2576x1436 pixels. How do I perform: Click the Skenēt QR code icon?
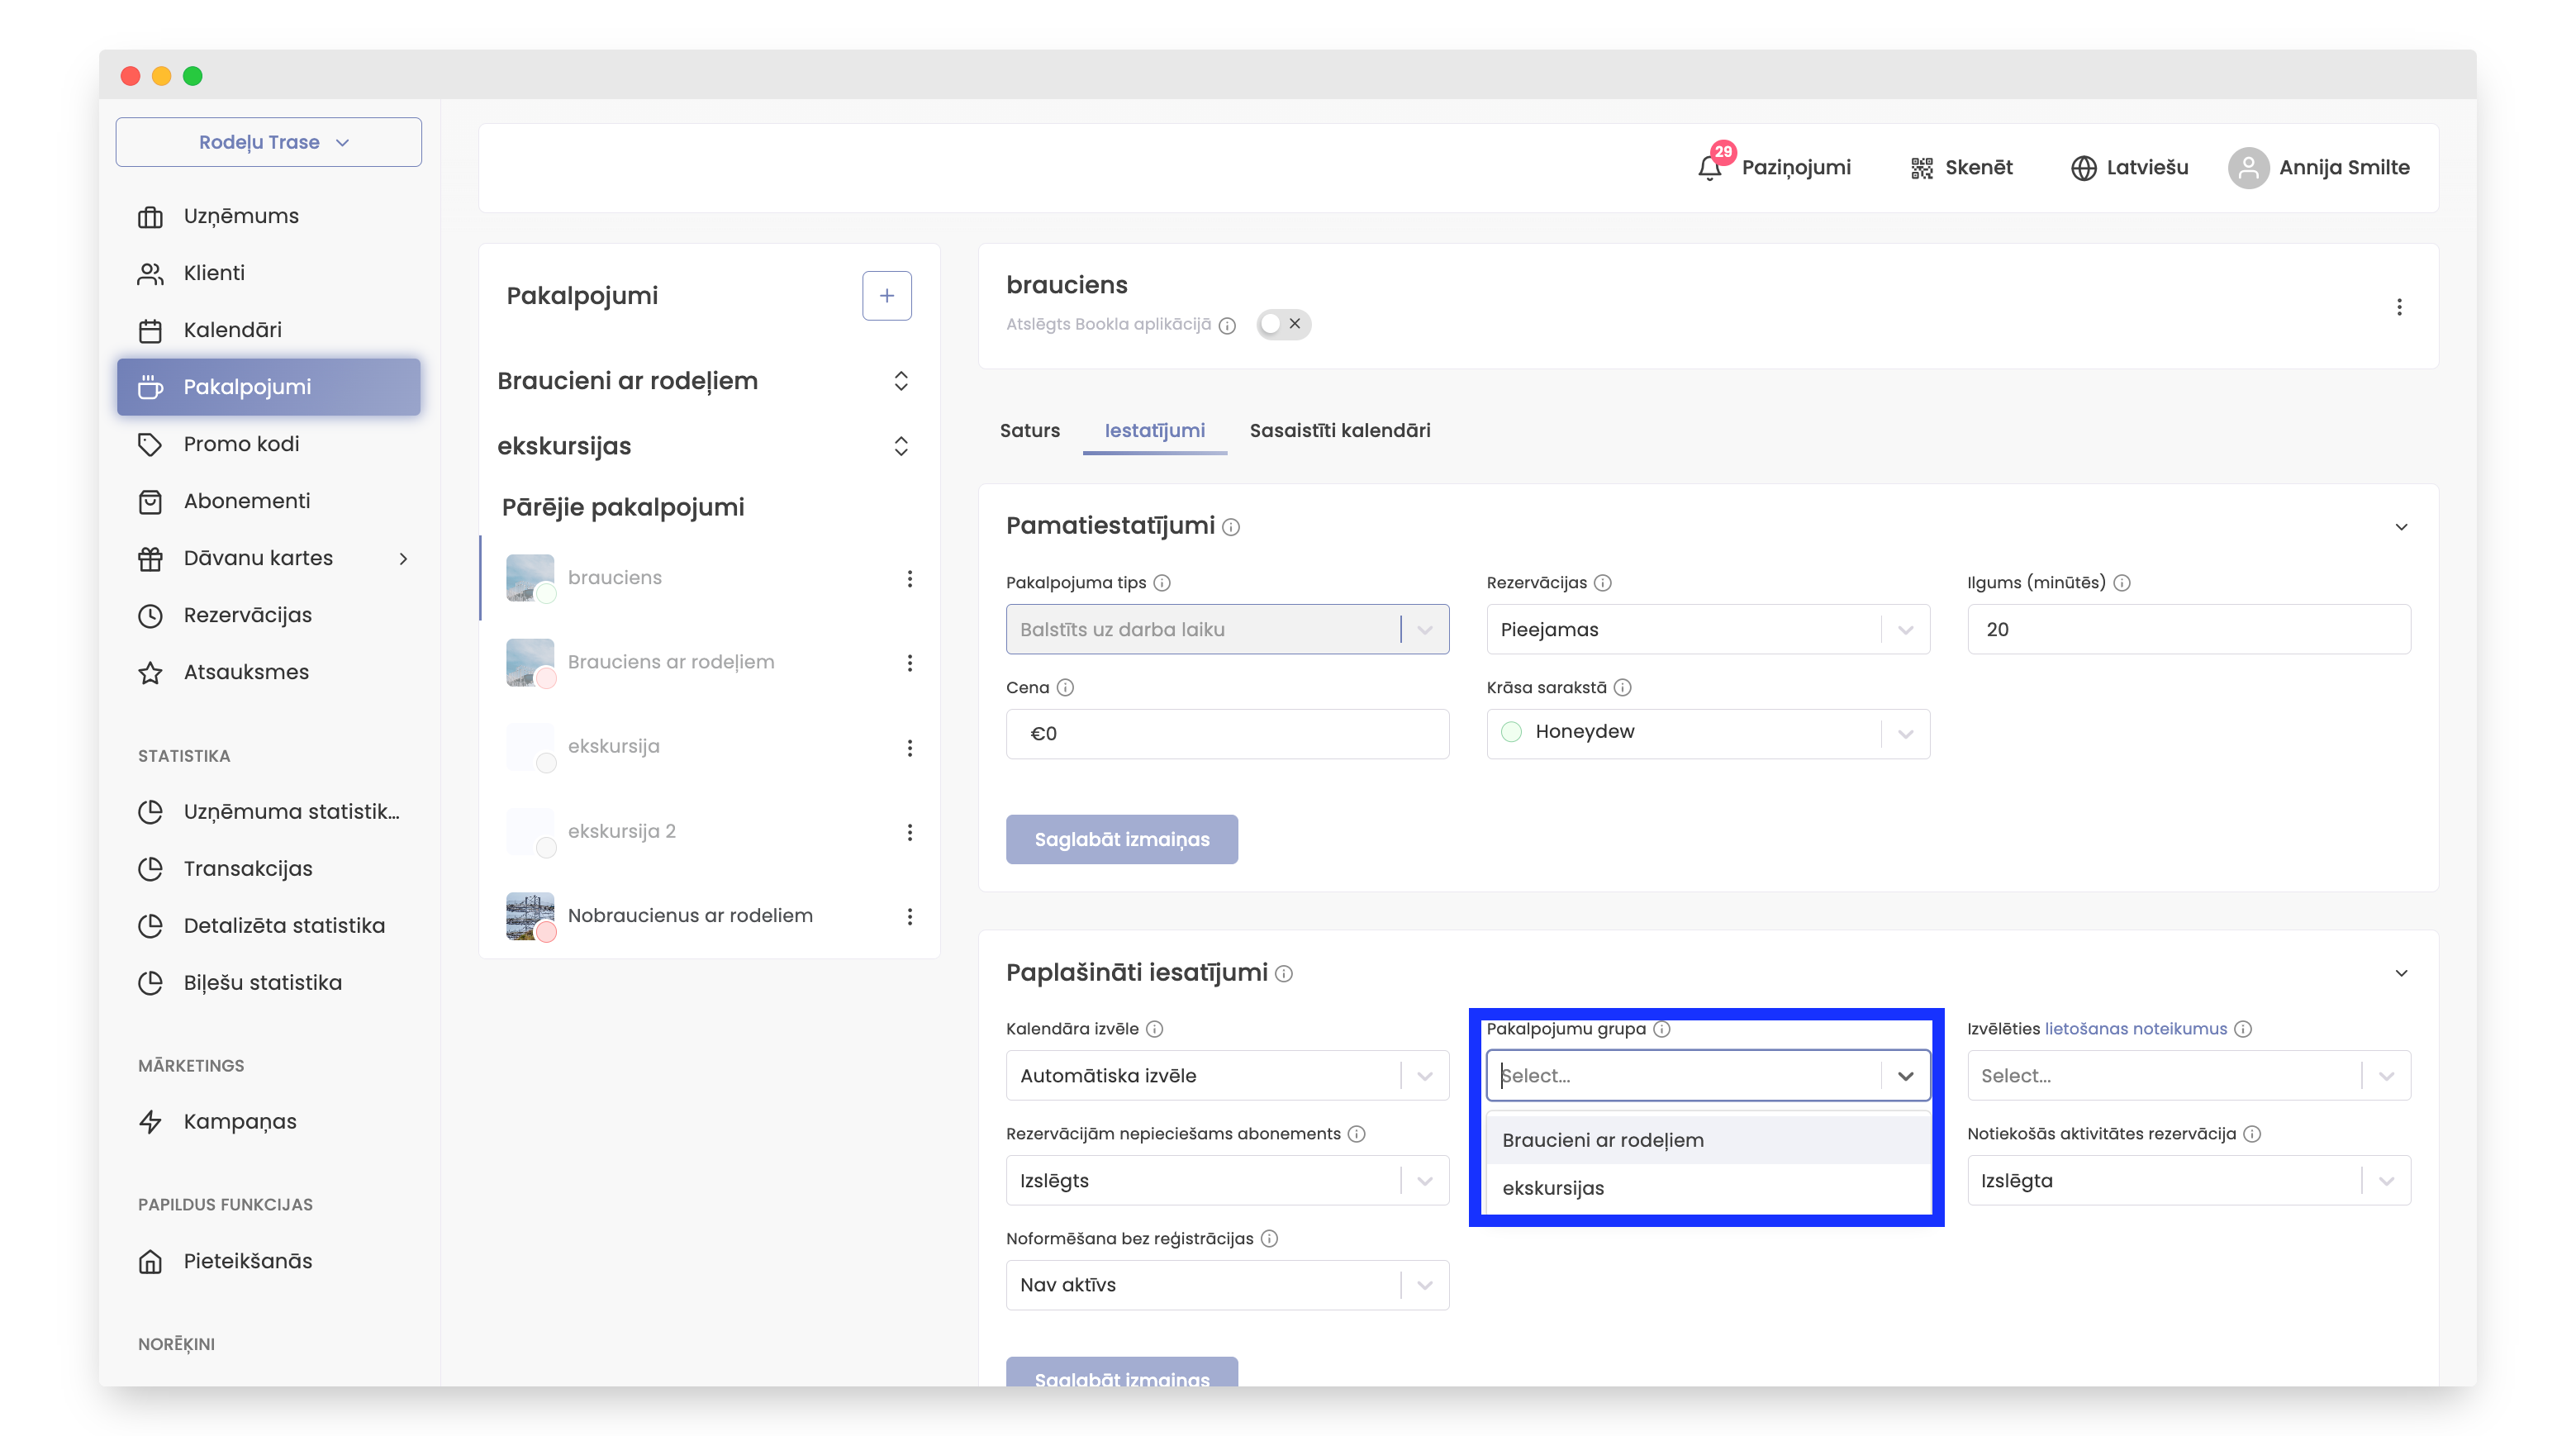1921,167
